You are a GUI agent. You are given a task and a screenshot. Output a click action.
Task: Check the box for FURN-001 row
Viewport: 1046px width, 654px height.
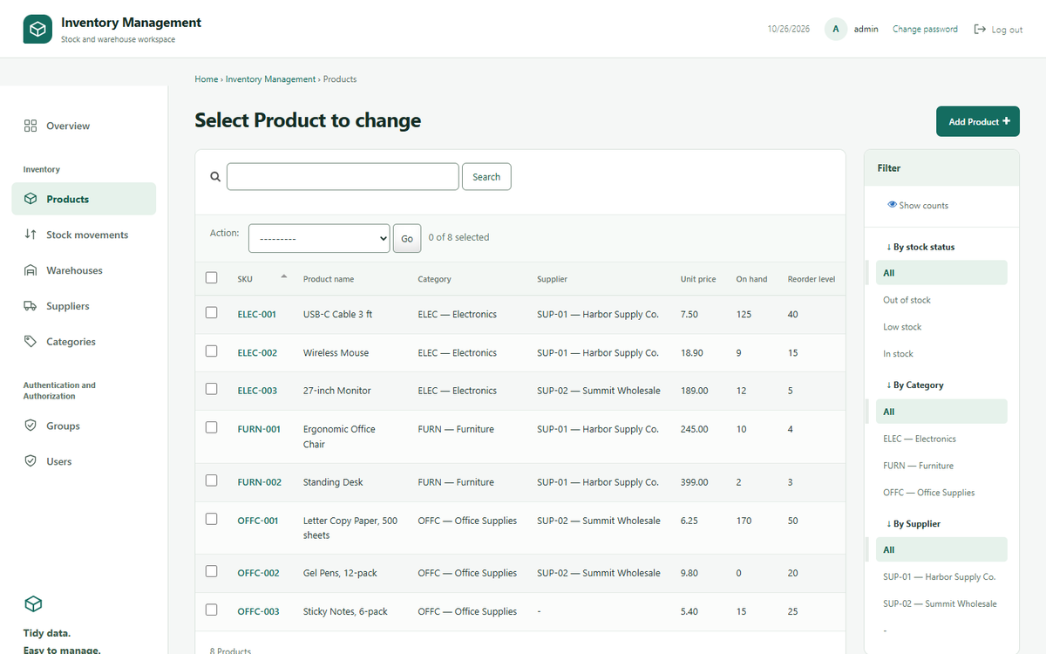(x=211, y=427)
